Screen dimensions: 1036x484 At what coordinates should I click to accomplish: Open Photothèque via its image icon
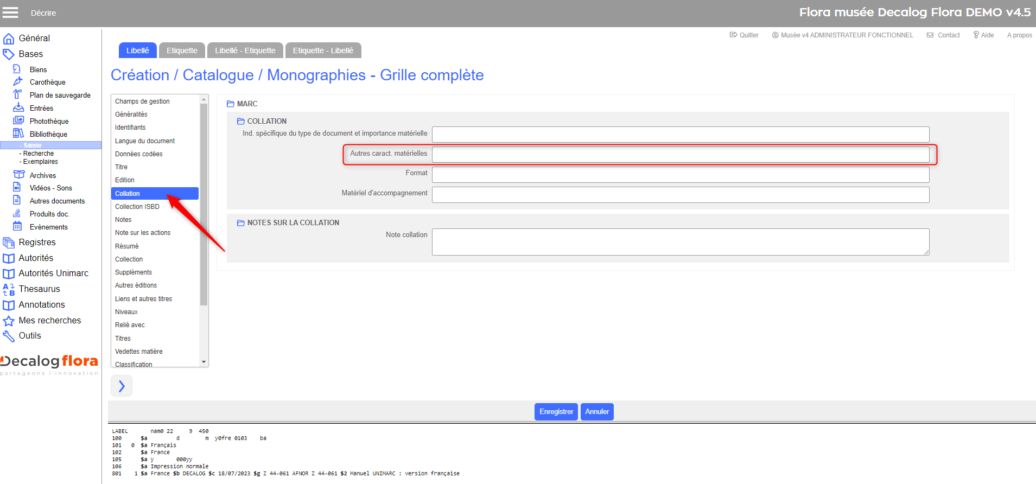tap(18, 120)
